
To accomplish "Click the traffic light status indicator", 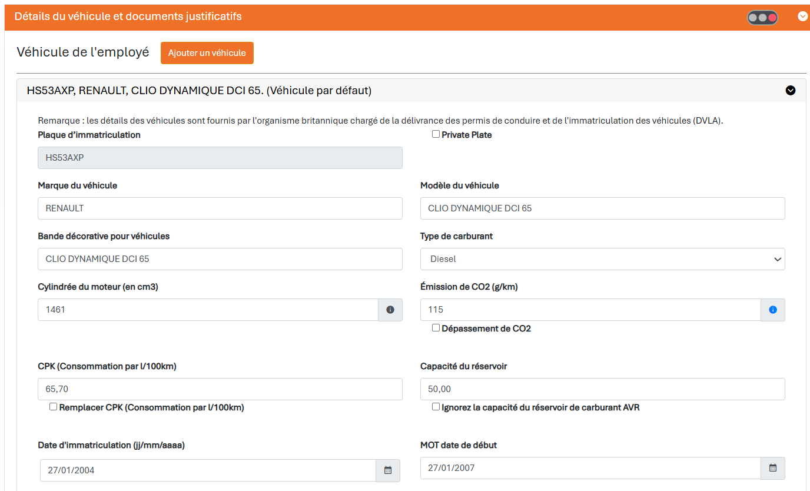I will tap(762, 18).
